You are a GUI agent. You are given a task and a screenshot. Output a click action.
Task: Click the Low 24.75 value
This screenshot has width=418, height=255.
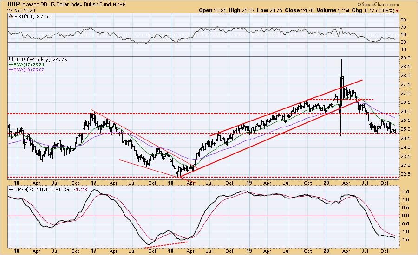coord(269,10)
